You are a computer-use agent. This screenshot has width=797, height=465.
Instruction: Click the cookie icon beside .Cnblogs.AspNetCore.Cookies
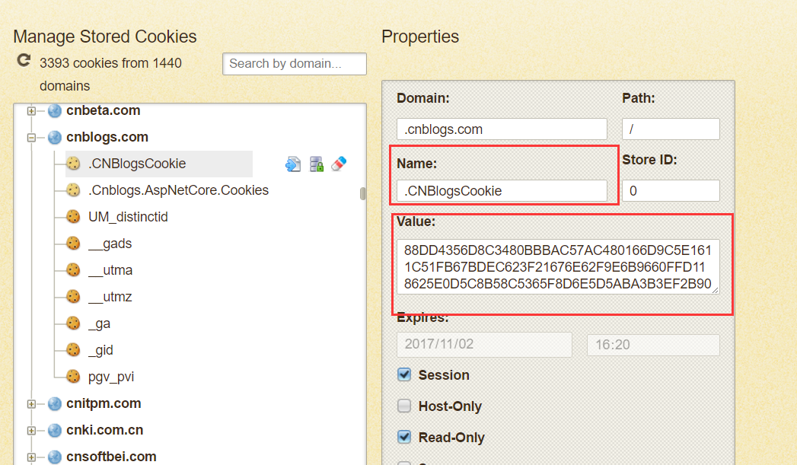[x=73, y=190]
